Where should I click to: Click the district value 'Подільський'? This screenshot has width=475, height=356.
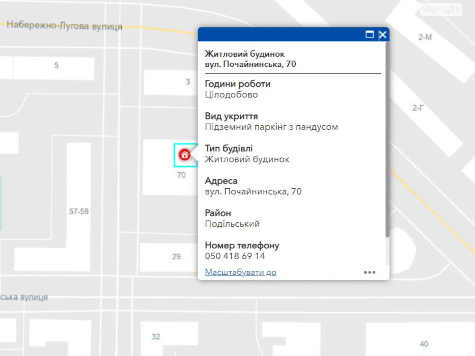pyautogui.click(x=232, y=224)
